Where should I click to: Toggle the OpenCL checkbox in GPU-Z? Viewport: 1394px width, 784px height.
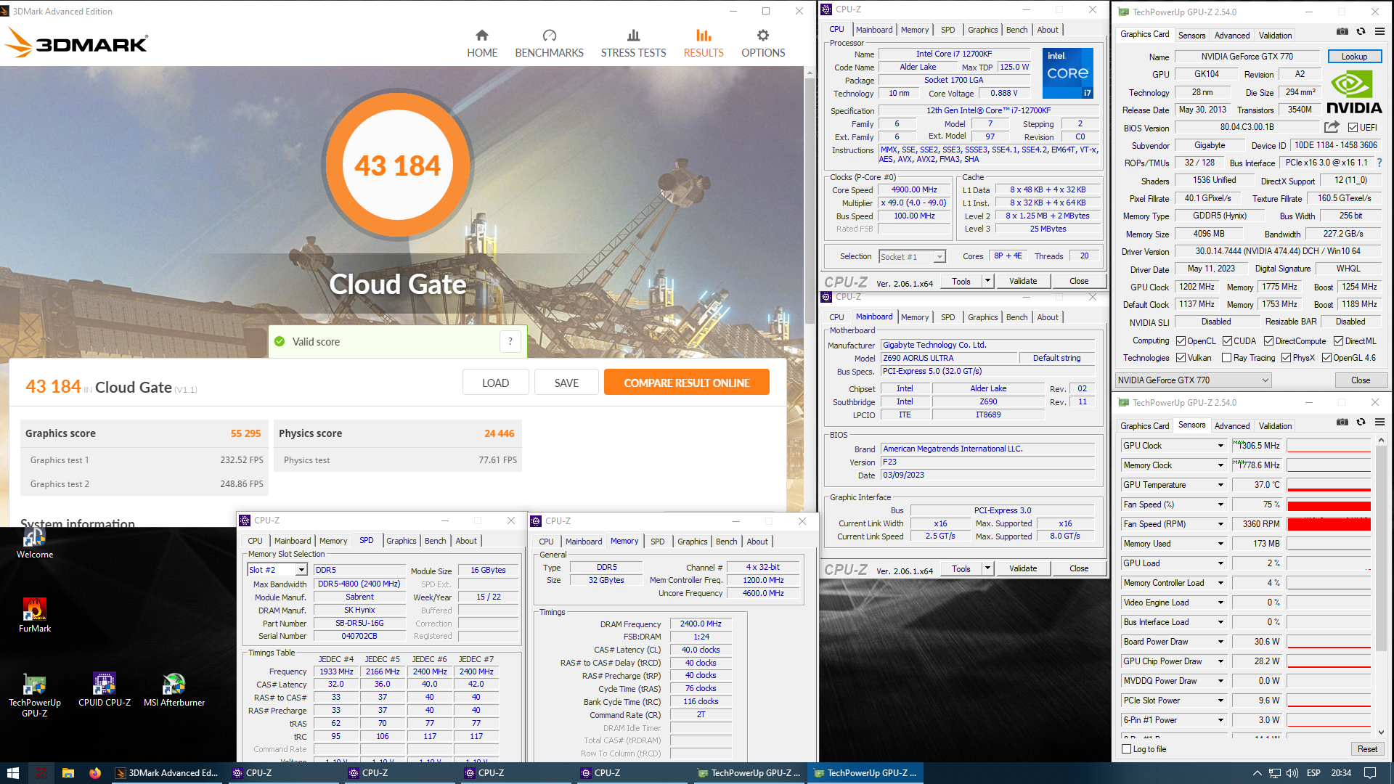click(1181, 341)
